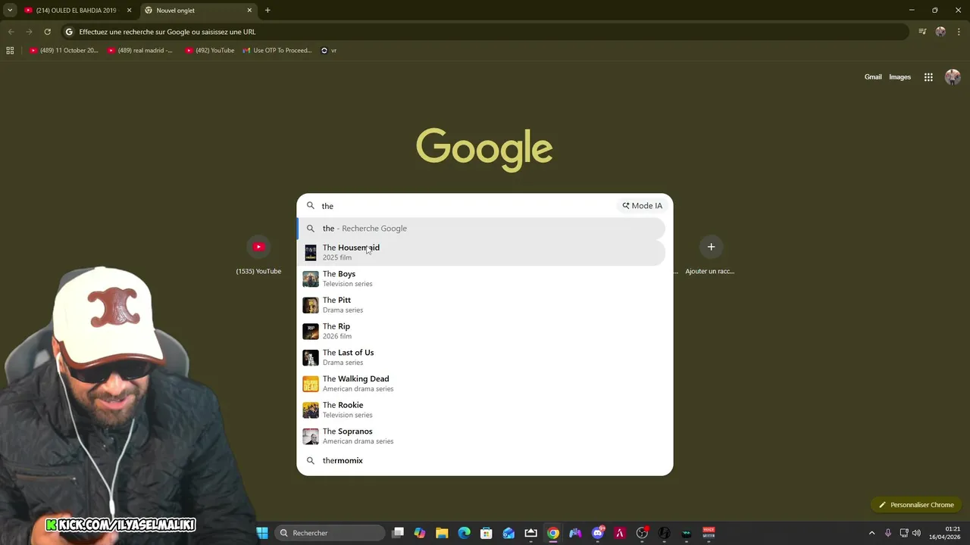Open the Google account avatar
The height and width of the screenshot is (545, 970).
(x=953, y=76)
